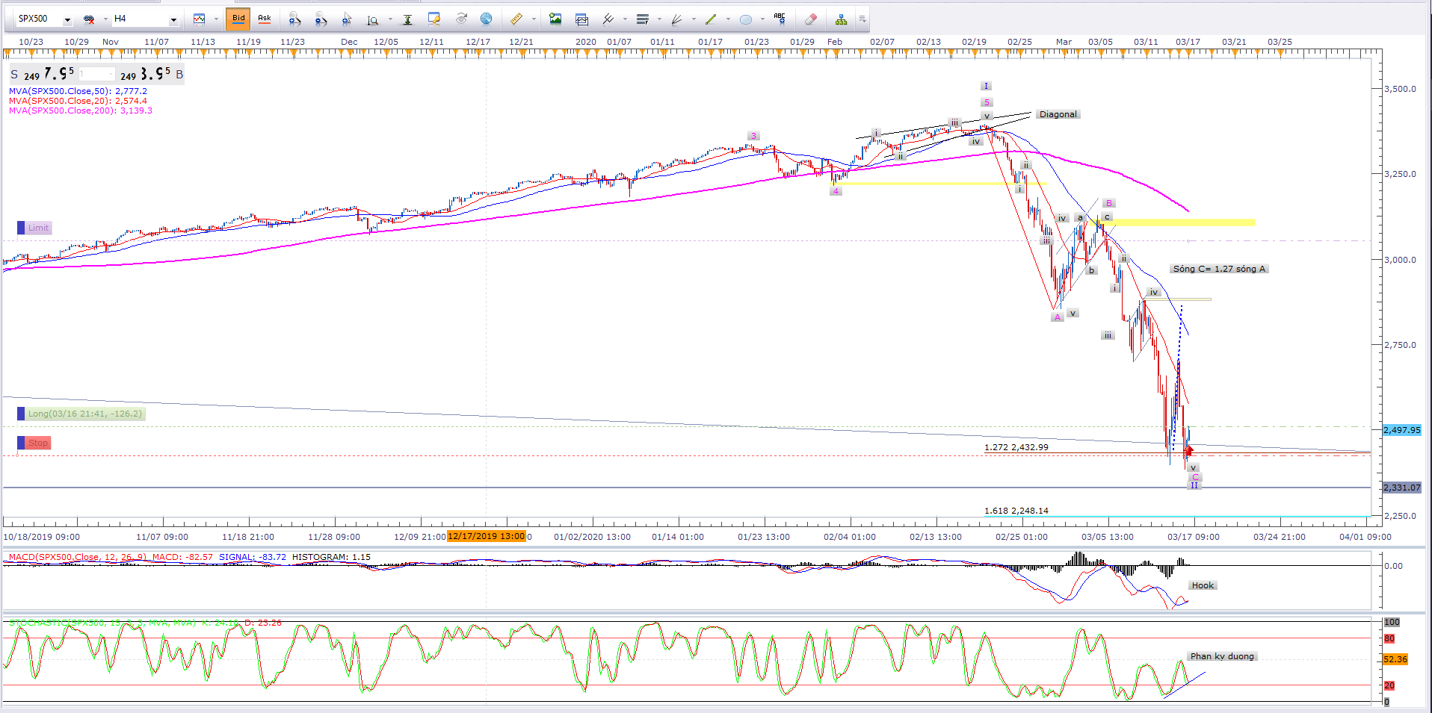The height and width of the screenshot is (713, 1432).
Task: Click the Long position label on chart
Action: (x=84, y=414)
